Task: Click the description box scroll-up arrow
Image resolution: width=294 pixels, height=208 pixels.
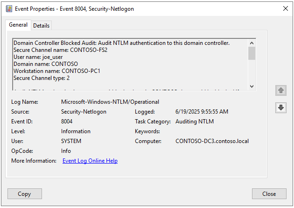Action: pyautogui.click(x=252, y=43)
